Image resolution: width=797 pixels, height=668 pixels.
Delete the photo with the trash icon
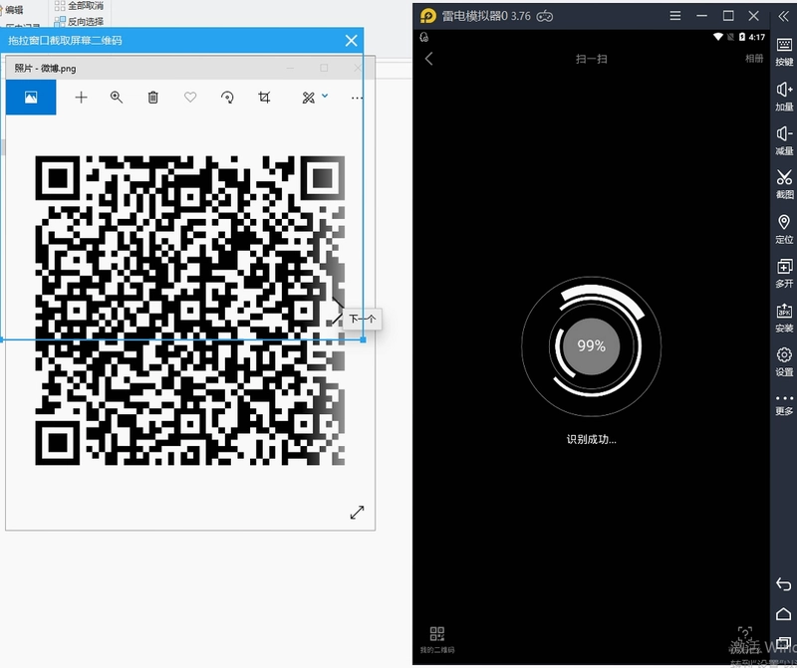point(153,98)
